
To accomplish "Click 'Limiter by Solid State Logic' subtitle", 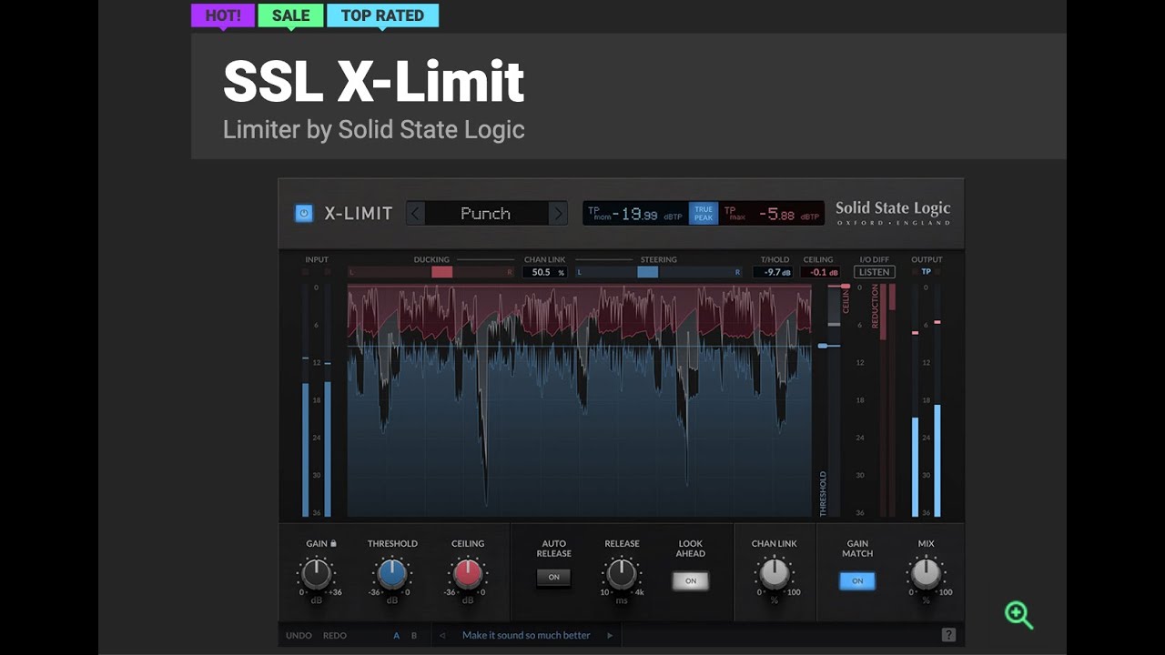I will tap(374, 129).
